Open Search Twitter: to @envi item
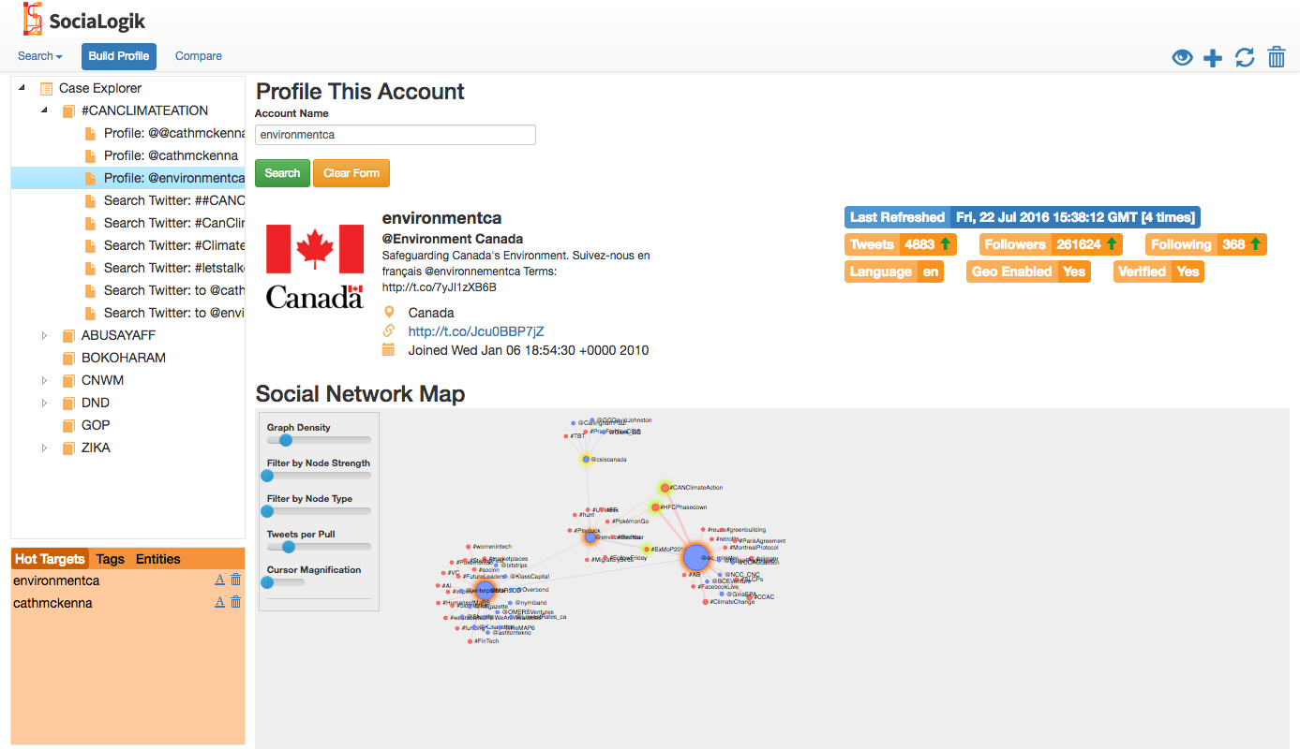The height and width of the screenshot is (749, 1300). [174, 313]
